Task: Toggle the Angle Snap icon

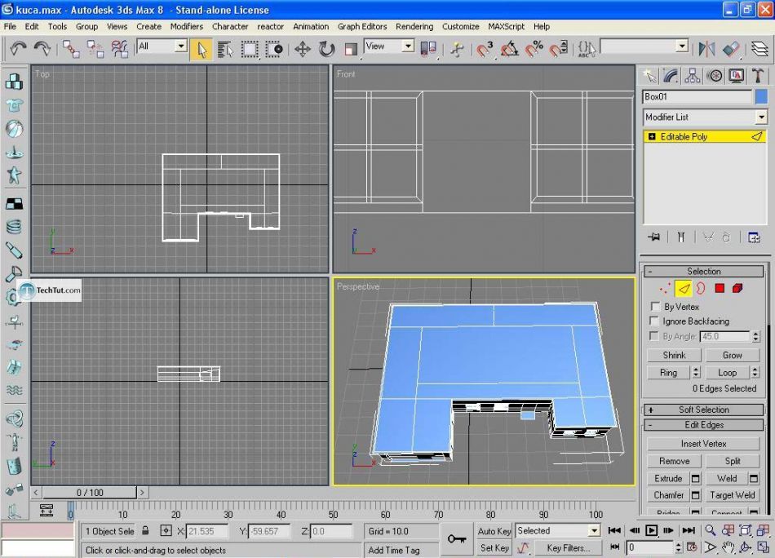Action: [x=509, y=50]
